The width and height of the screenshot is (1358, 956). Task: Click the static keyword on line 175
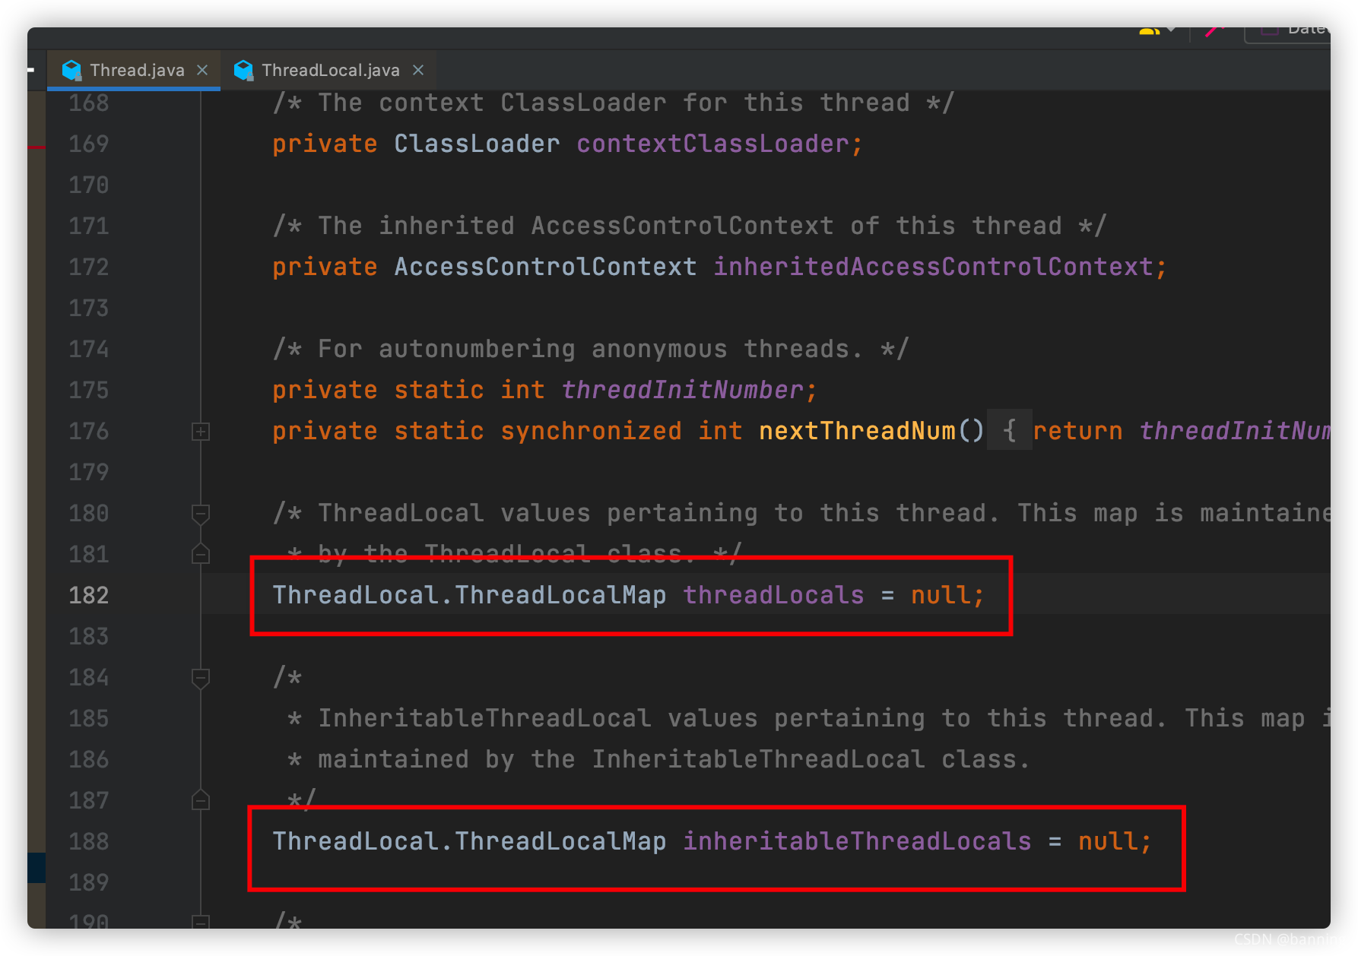pos(439,390)
